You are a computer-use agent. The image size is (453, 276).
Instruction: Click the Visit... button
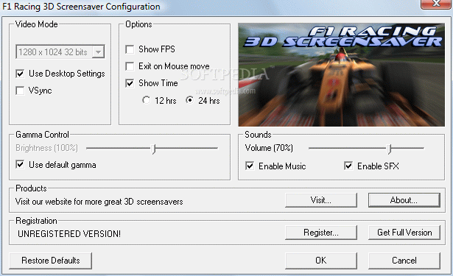pos(321,200)
